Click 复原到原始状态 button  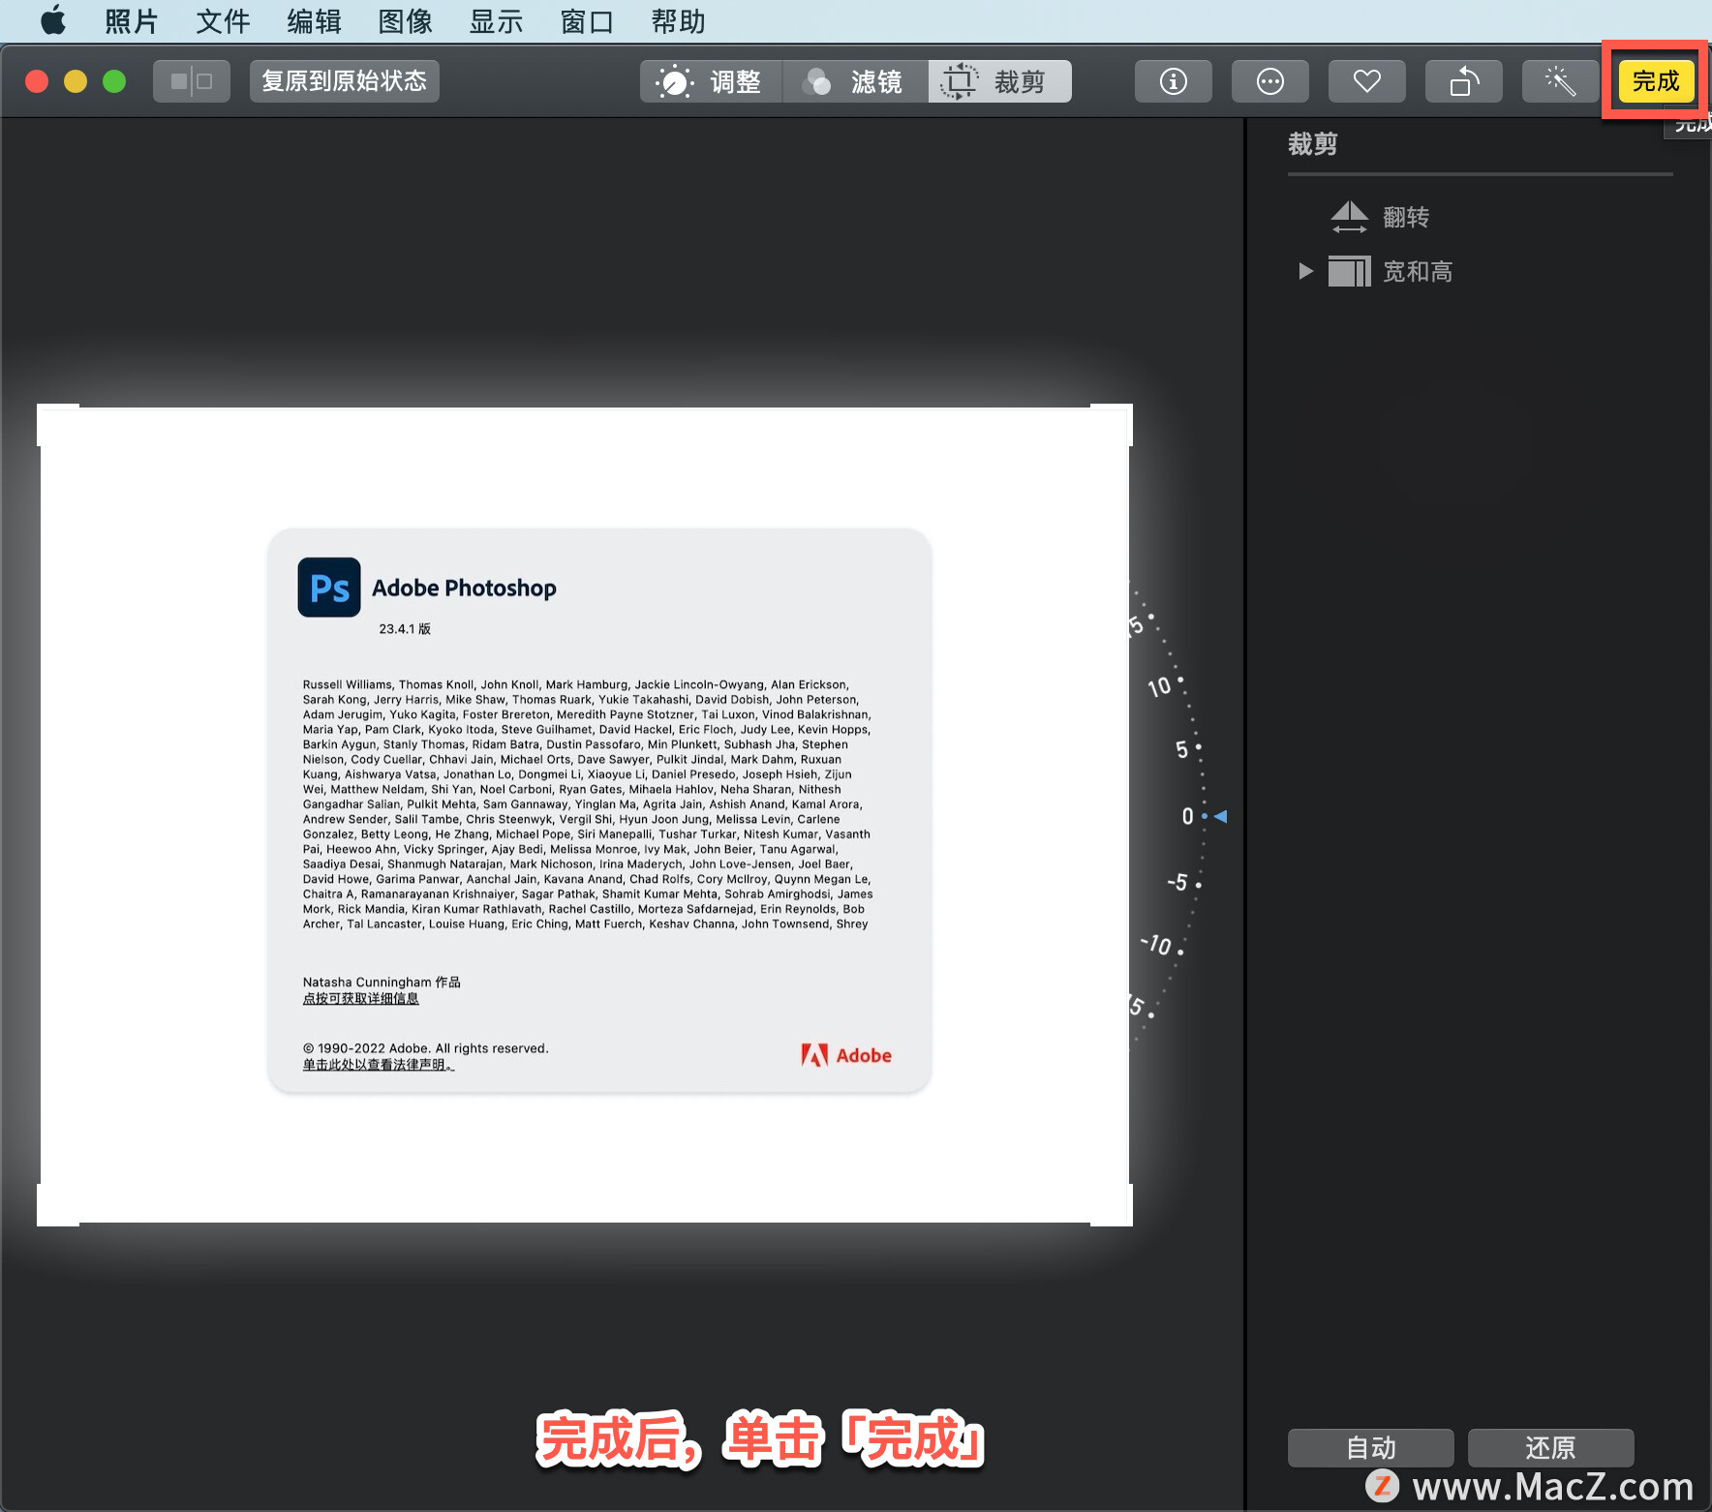tap(345, 81)
